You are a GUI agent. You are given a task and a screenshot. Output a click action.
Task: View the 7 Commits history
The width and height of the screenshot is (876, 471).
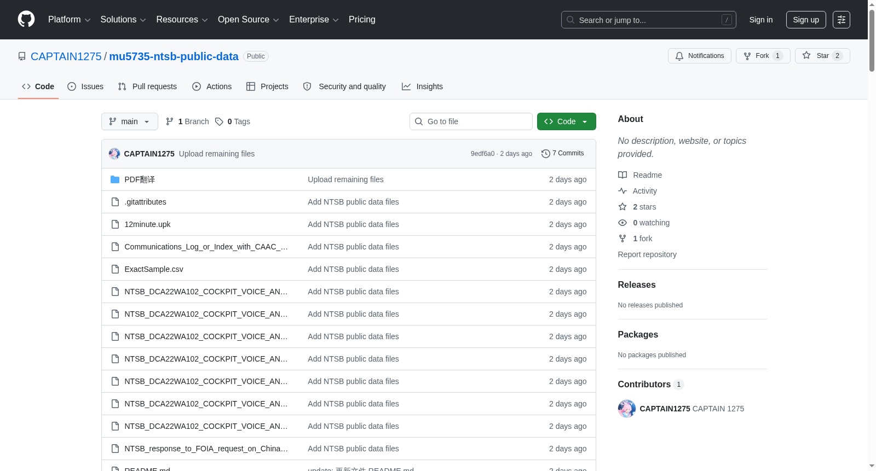[562, 154]
